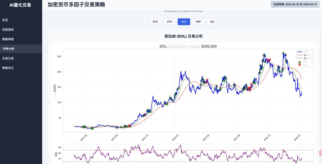Click the red dashed 50 moving-average legend entry

click(304, 55)
